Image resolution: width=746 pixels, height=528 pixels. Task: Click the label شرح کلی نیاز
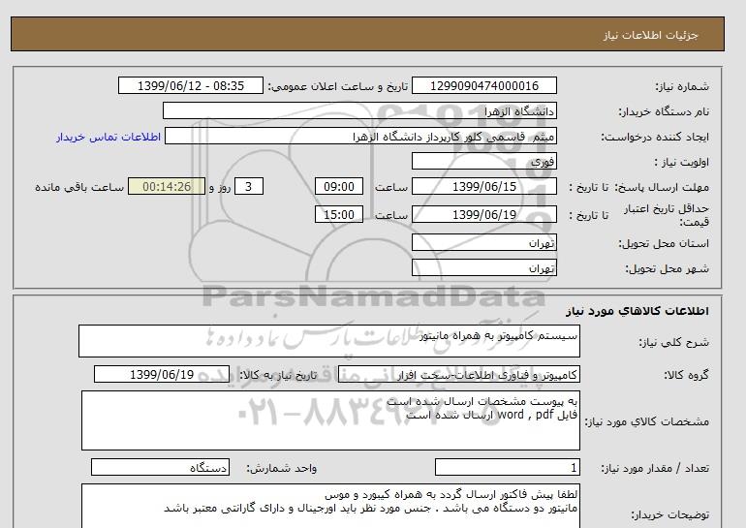673,342
